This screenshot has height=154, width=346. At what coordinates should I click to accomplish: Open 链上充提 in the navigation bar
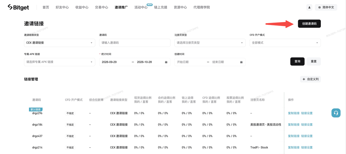coord(161,7)
